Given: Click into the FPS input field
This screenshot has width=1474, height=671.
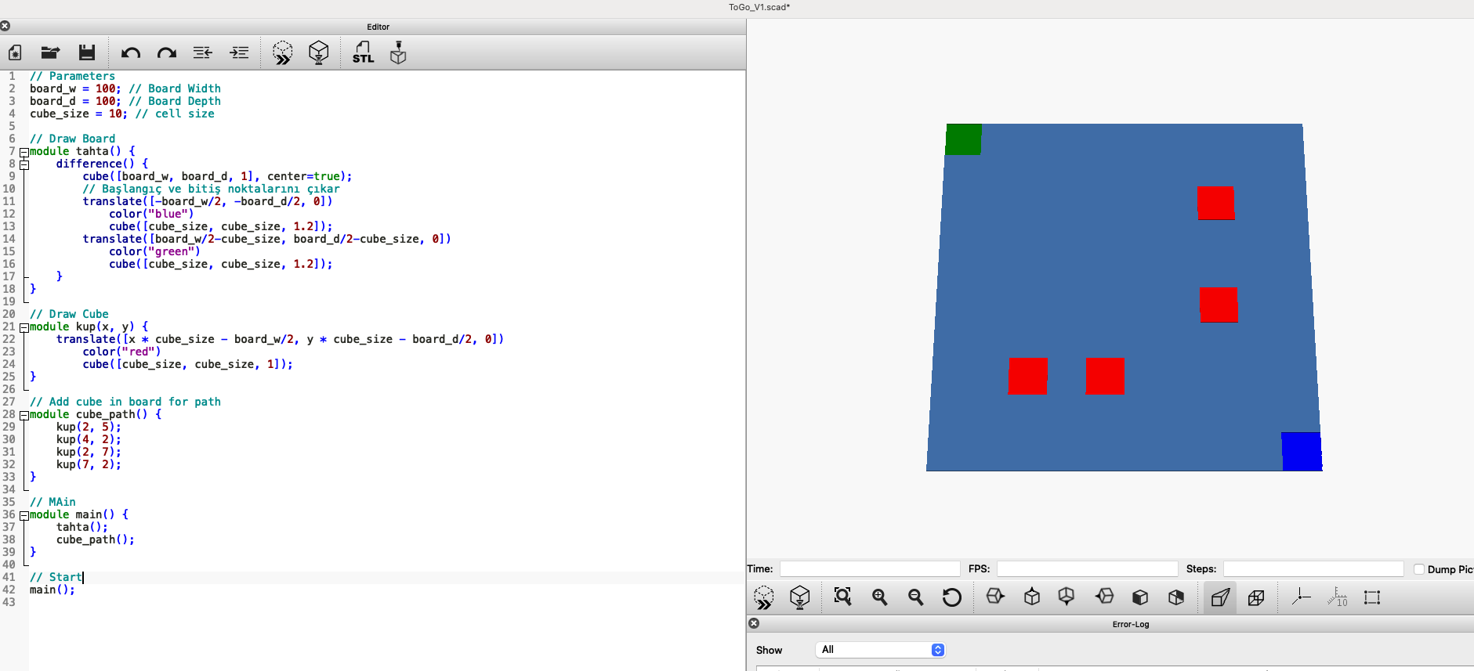Looking at the screenshot, I should pyautogui.click(x=1088, y=568).
